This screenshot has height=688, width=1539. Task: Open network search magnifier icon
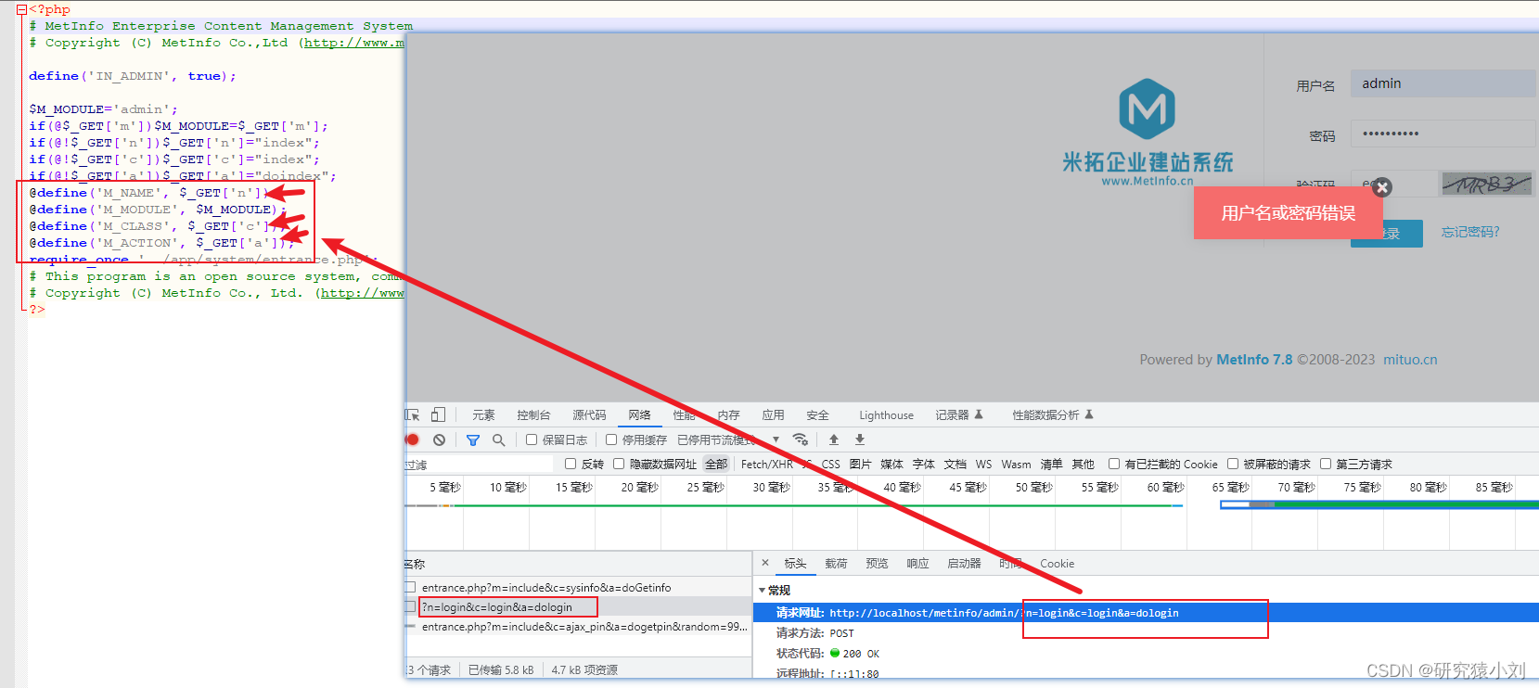click(499, 440)
